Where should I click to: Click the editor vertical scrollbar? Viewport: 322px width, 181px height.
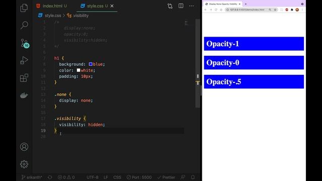198,64
